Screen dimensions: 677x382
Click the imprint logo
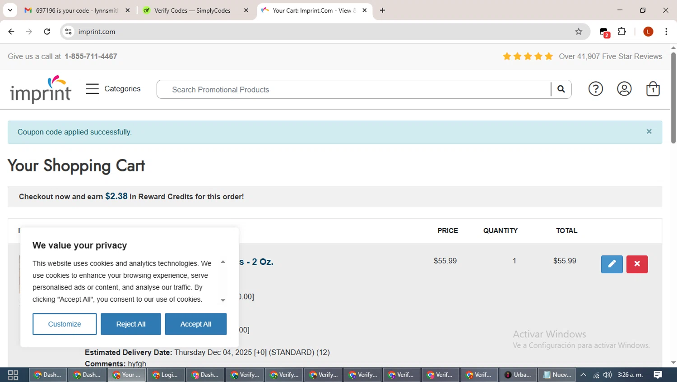pyautogui.click(x=41, y=89)
